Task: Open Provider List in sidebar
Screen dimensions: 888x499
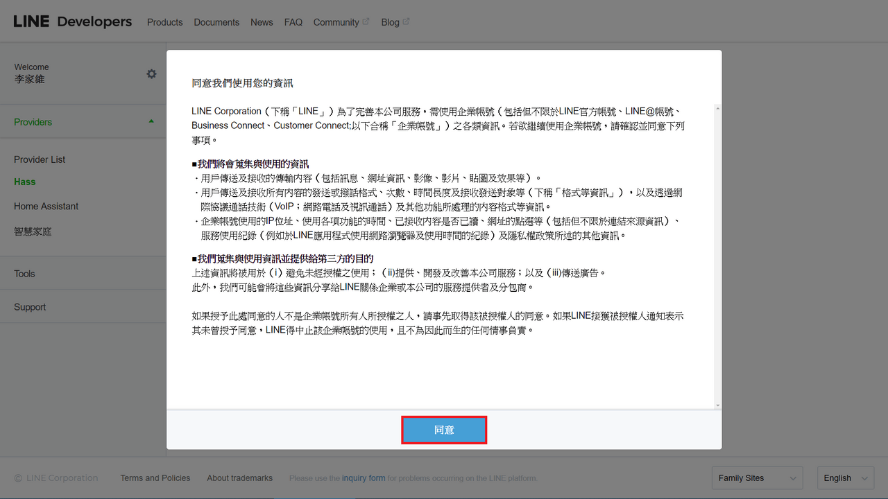Action: point(40,159)
